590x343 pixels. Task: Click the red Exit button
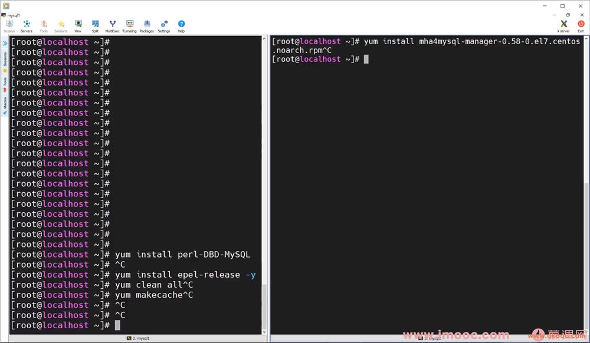[x=581, y=25]
